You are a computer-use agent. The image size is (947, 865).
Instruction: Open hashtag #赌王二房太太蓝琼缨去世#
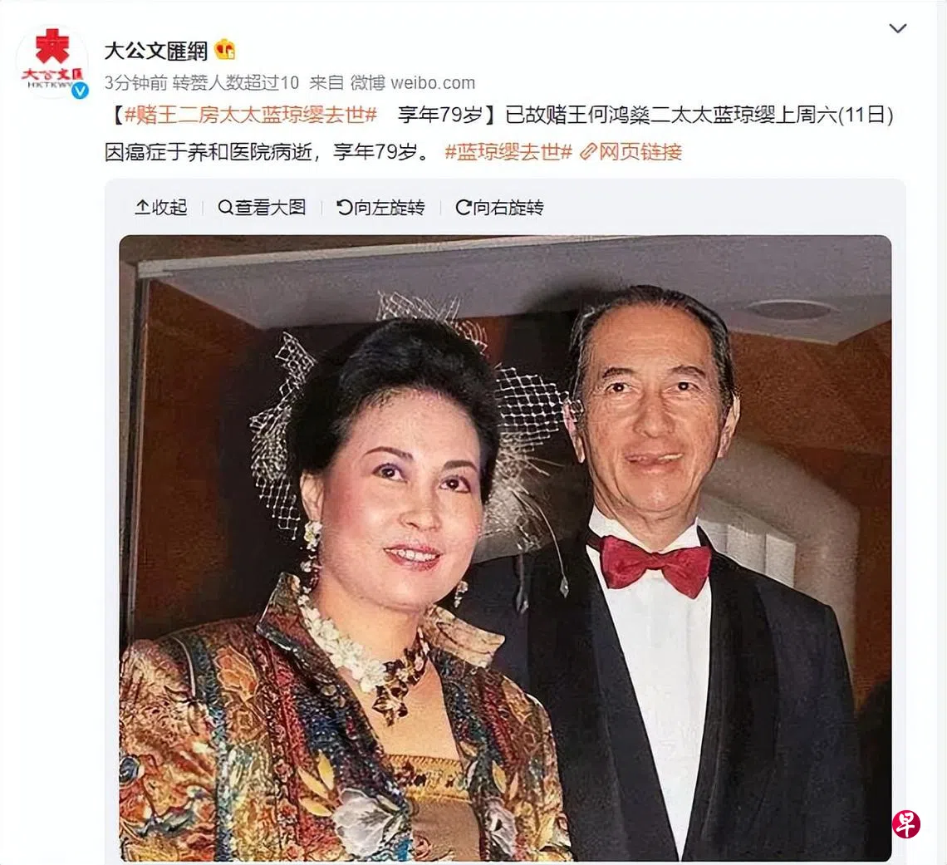251,114
